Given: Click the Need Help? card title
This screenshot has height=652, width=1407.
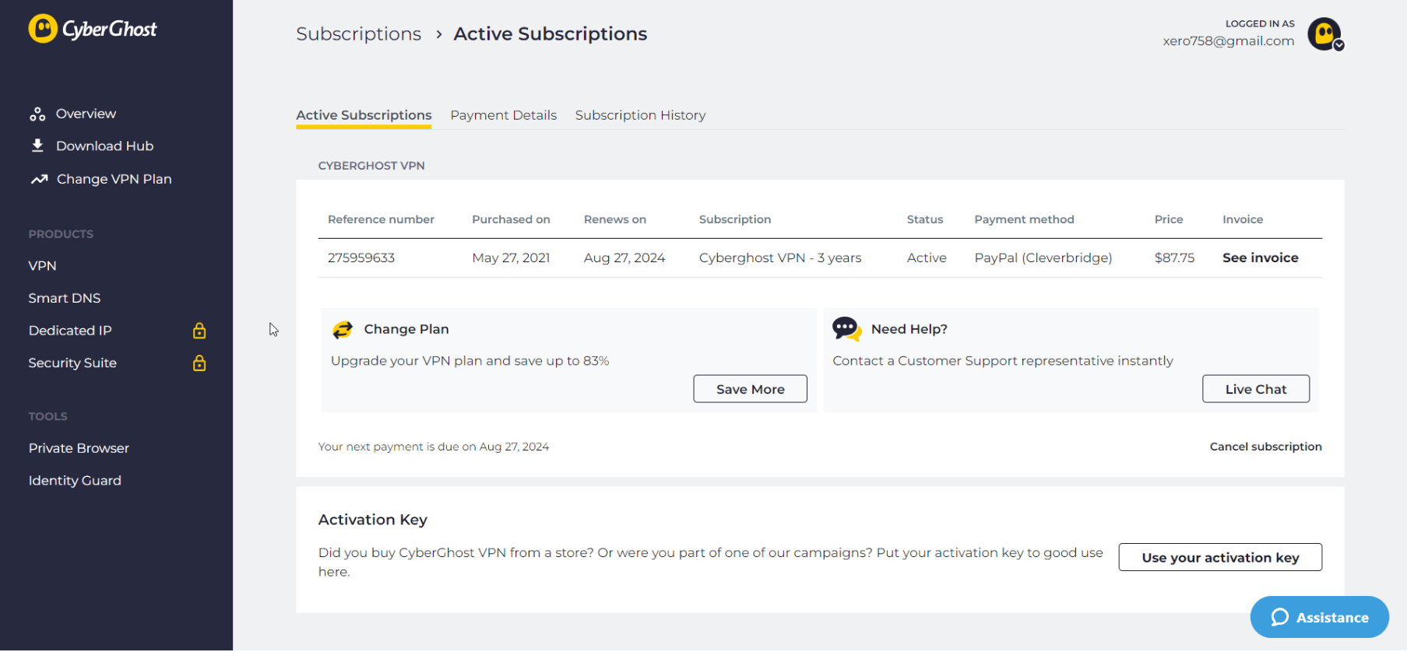Looking at the screenshot, I should click(909, 329).
